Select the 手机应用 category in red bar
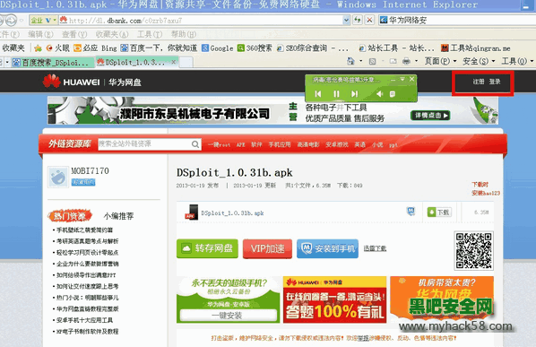The width and height of the screenshot is (536, 347). coord(280,144)
